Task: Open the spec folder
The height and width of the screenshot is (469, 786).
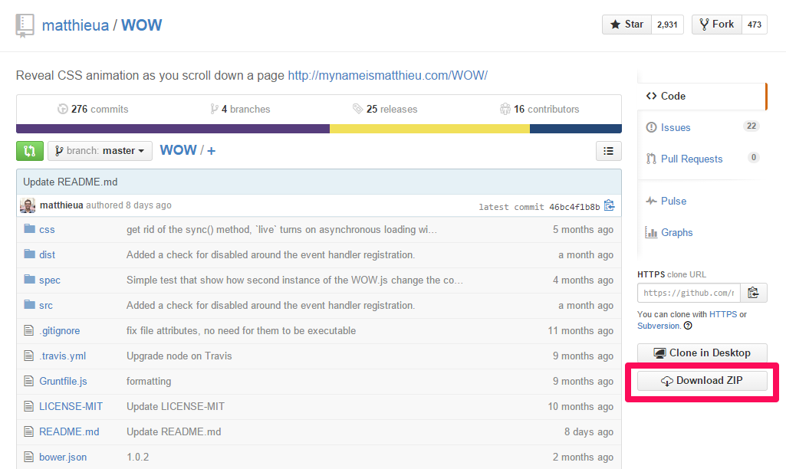Action: click(x=50, y=280)
